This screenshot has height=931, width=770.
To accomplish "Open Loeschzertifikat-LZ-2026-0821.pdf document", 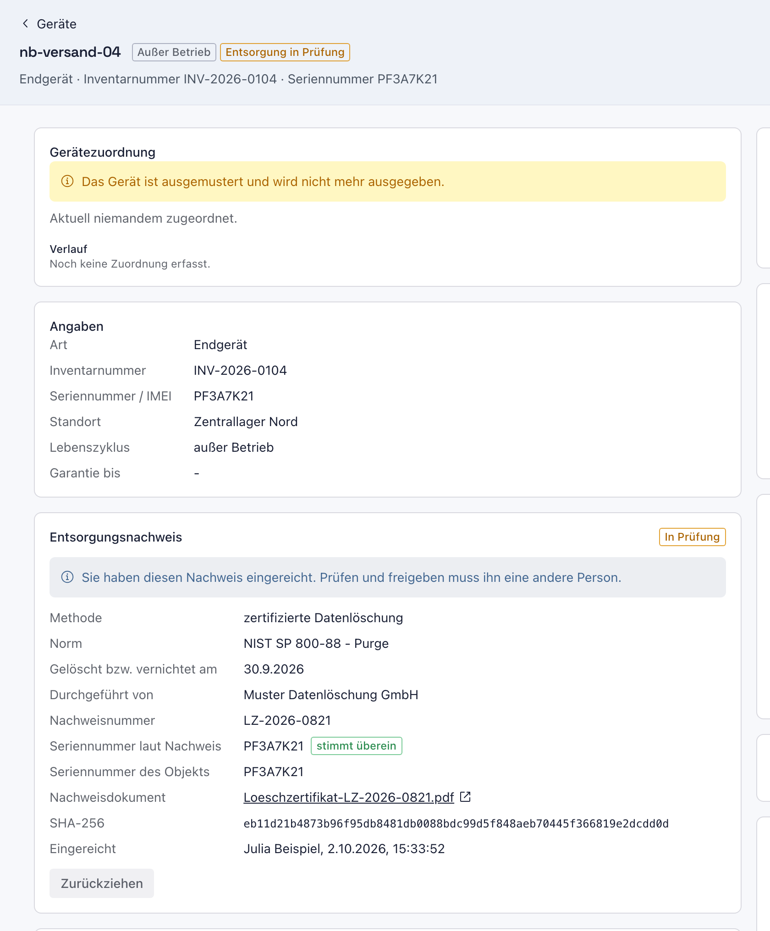I will [349, 797].
